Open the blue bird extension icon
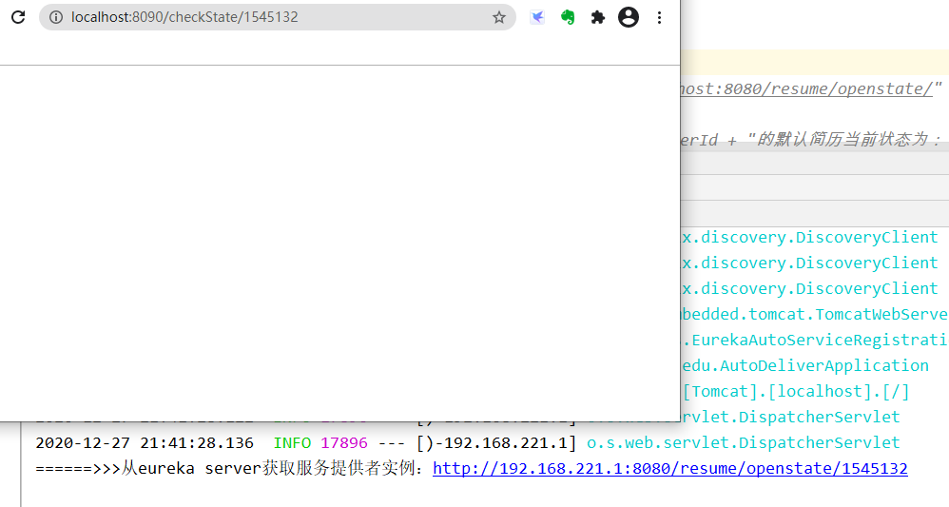 (x=537, y=17)
